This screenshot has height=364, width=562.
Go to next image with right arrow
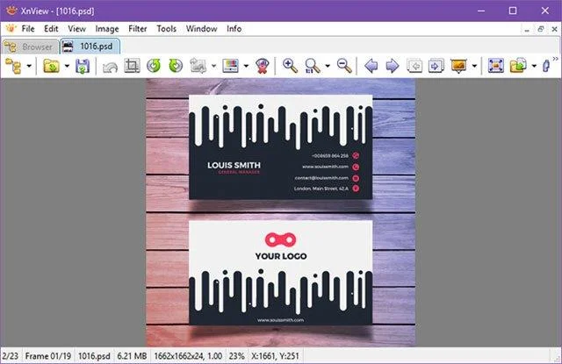(x=393, y=66)
